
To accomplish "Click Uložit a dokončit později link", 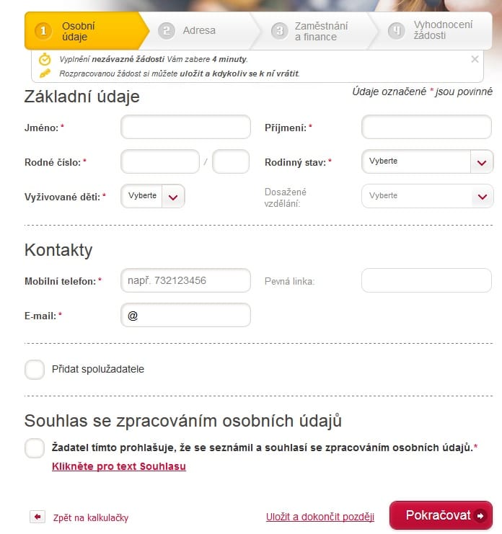I will click(320, 517).
